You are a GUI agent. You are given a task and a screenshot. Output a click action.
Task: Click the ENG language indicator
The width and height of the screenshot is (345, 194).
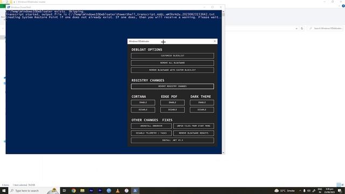320,191
